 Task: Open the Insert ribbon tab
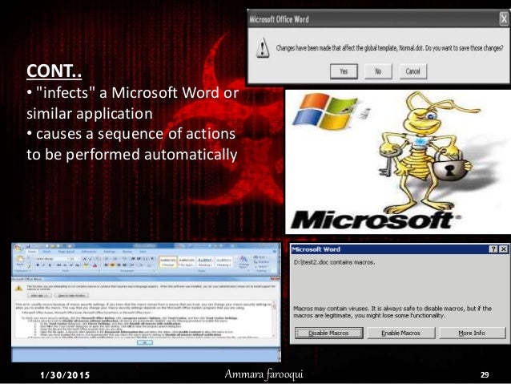tap(46, 252)
